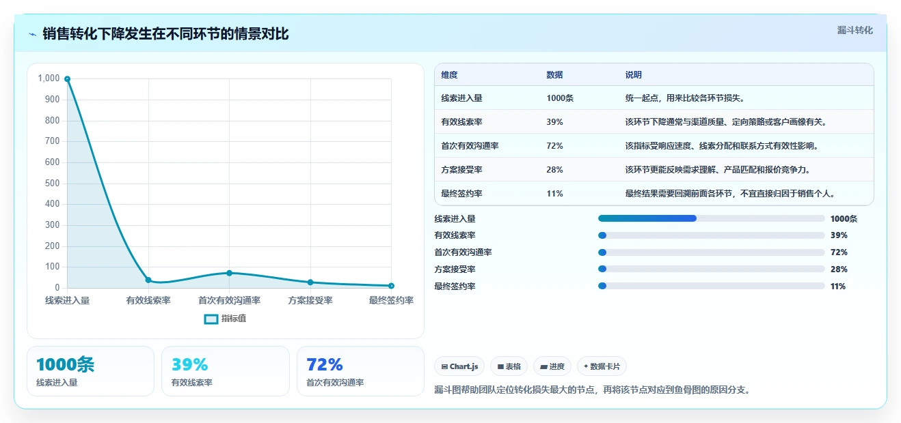Click the 方案接受率 progress bar

(711, 269)
